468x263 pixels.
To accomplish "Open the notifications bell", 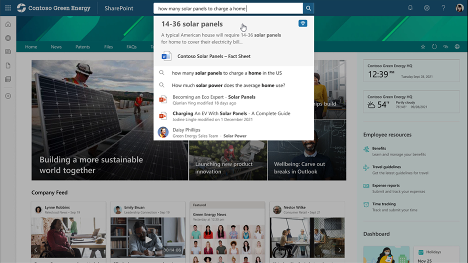I will [x=410, y=8].
